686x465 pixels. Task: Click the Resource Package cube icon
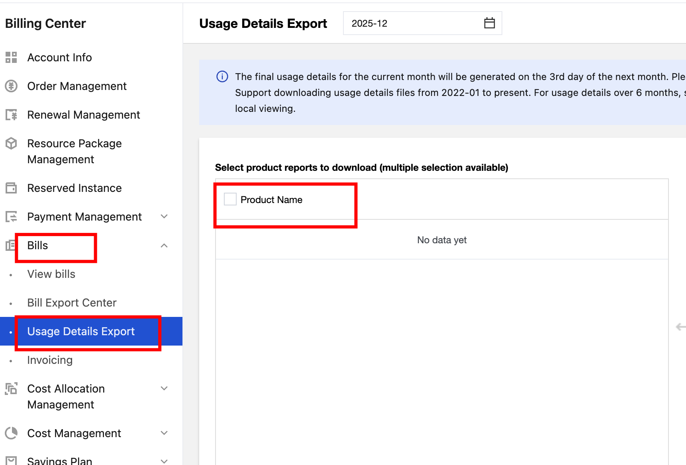coord(11,143)
